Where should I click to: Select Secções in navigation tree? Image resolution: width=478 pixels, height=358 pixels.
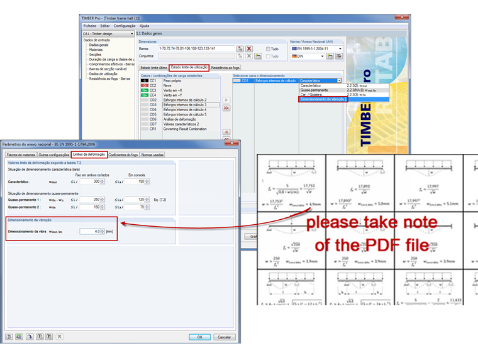click(x=95, y=55)
